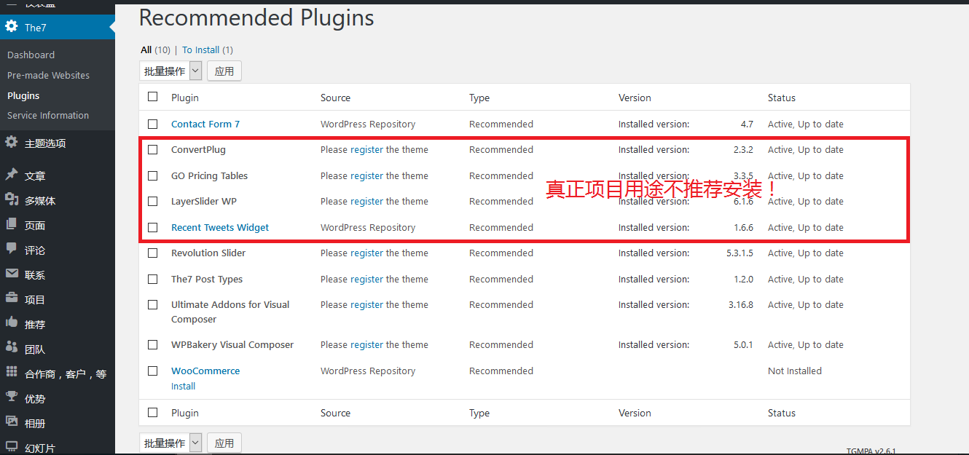
Task: Click the register link in ConvertPlug row
Action: coord(366,150)
